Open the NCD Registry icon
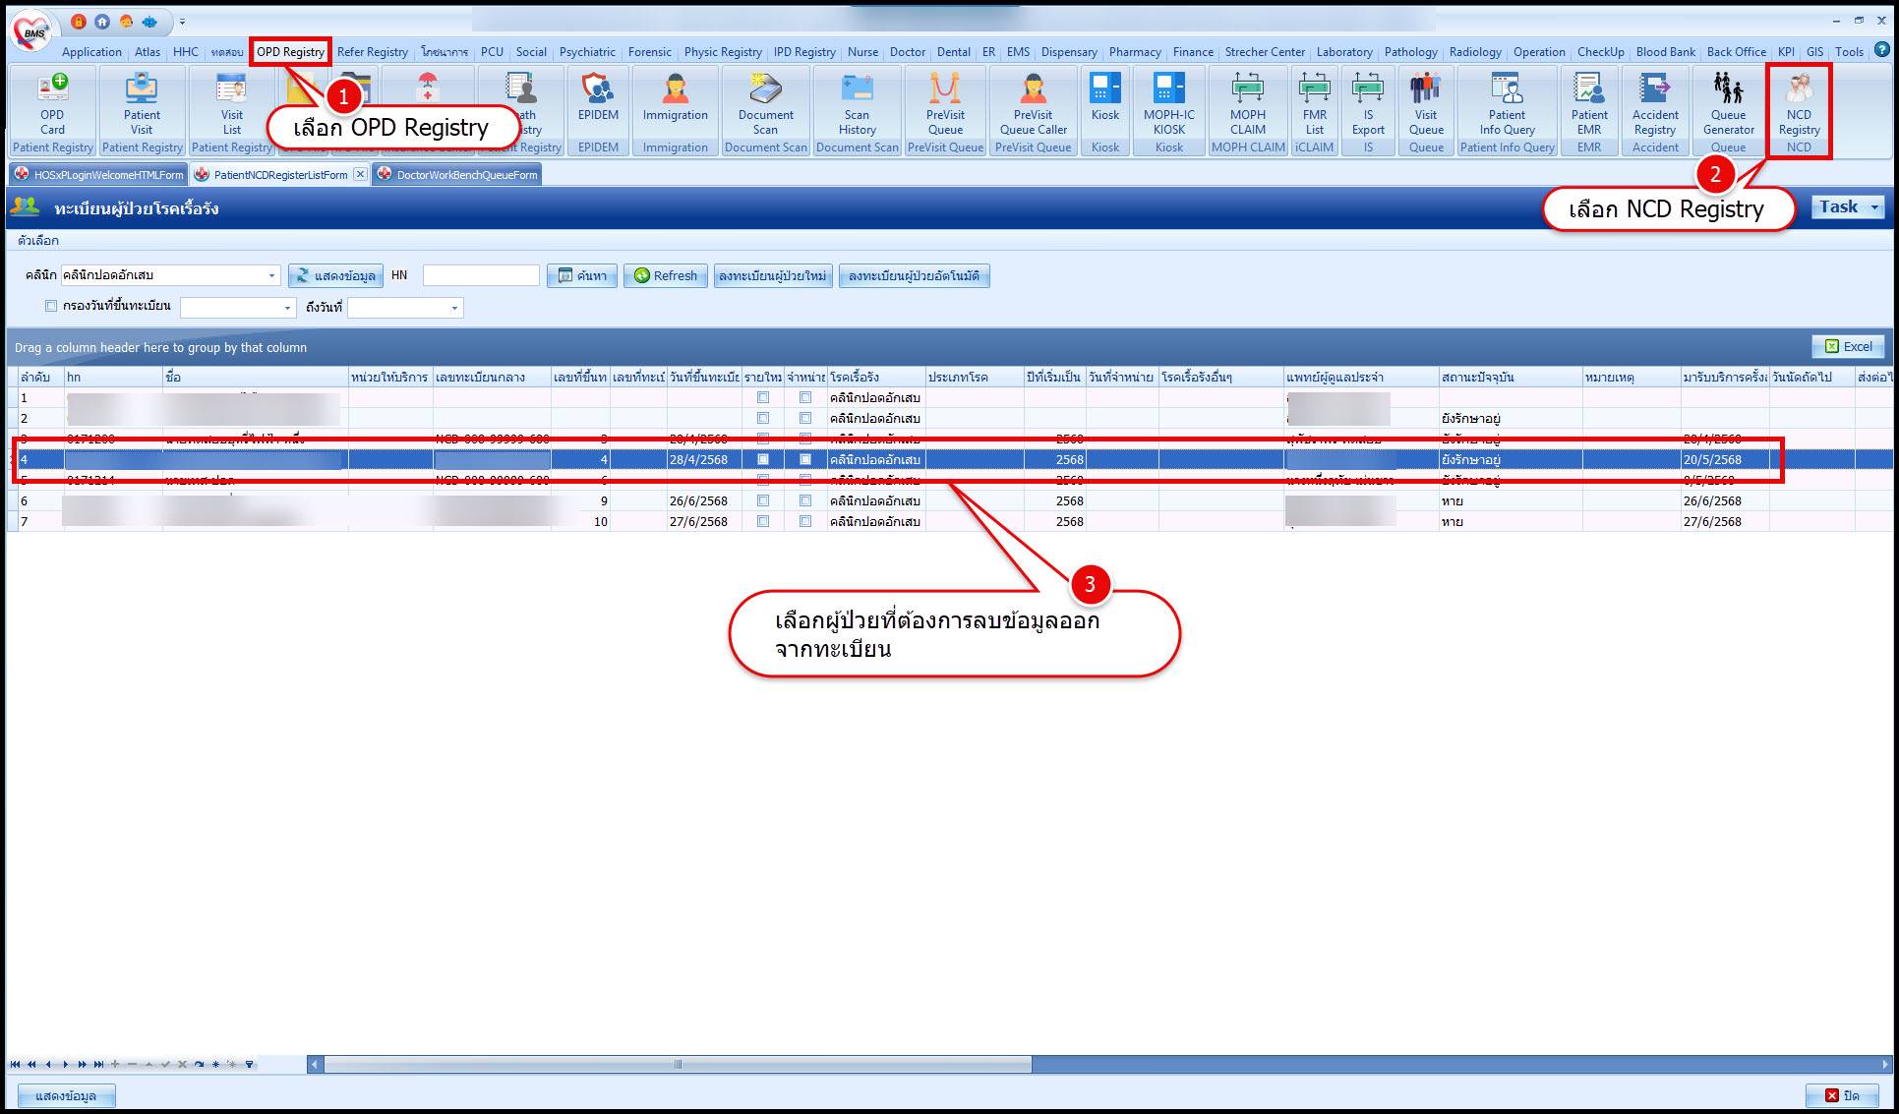Screen dimensions: 1899x1114 pos(1798,106)
